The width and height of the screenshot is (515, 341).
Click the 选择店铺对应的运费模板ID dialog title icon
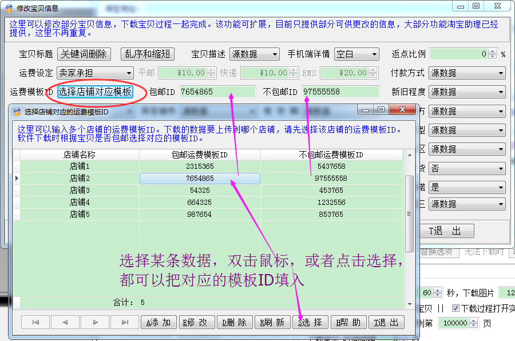[x=17, y=112]
